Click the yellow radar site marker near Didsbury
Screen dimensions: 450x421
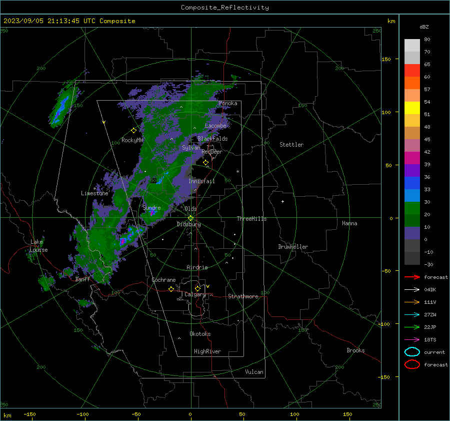(191, 218)
